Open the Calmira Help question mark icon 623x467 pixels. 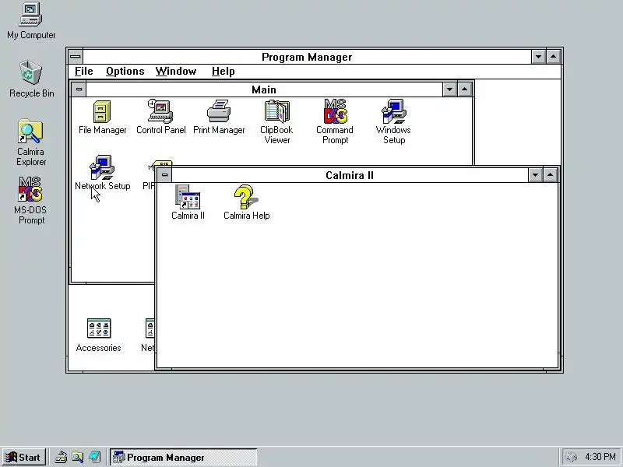[x=246, y=197]
